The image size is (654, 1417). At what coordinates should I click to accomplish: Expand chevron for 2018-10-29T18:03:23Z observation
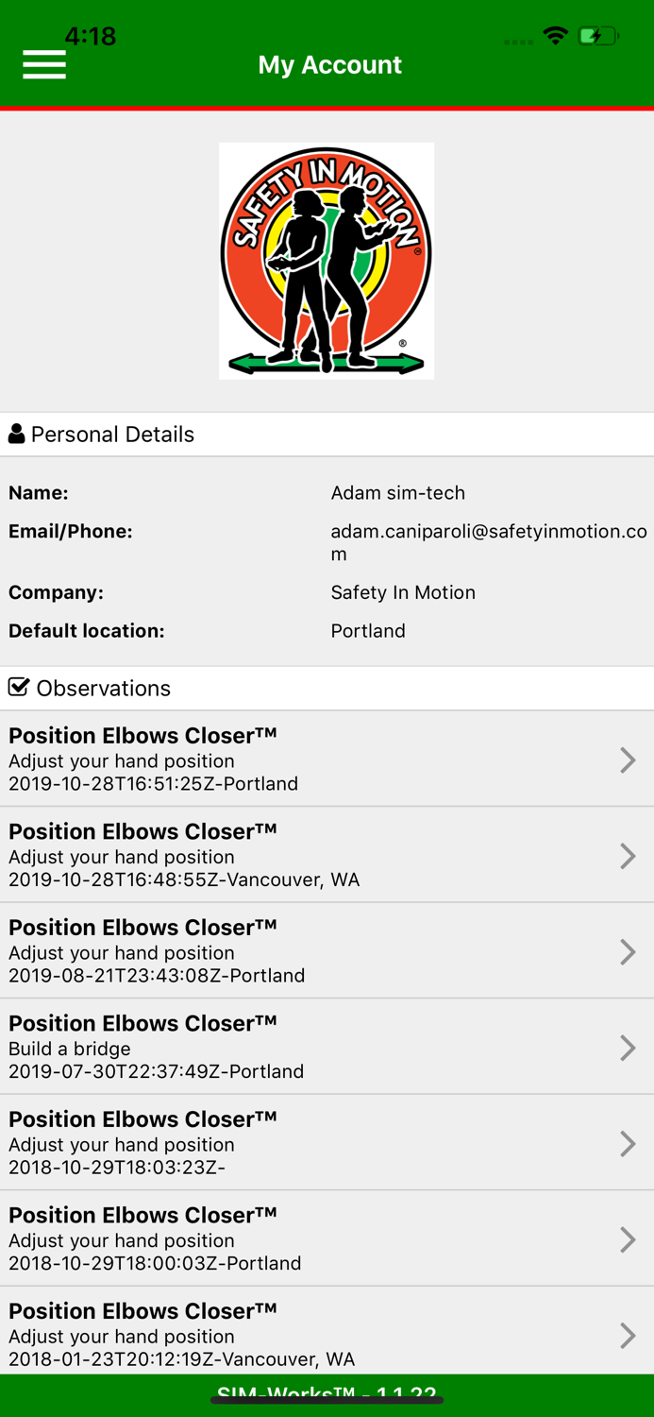click(x=628, y=1144)
